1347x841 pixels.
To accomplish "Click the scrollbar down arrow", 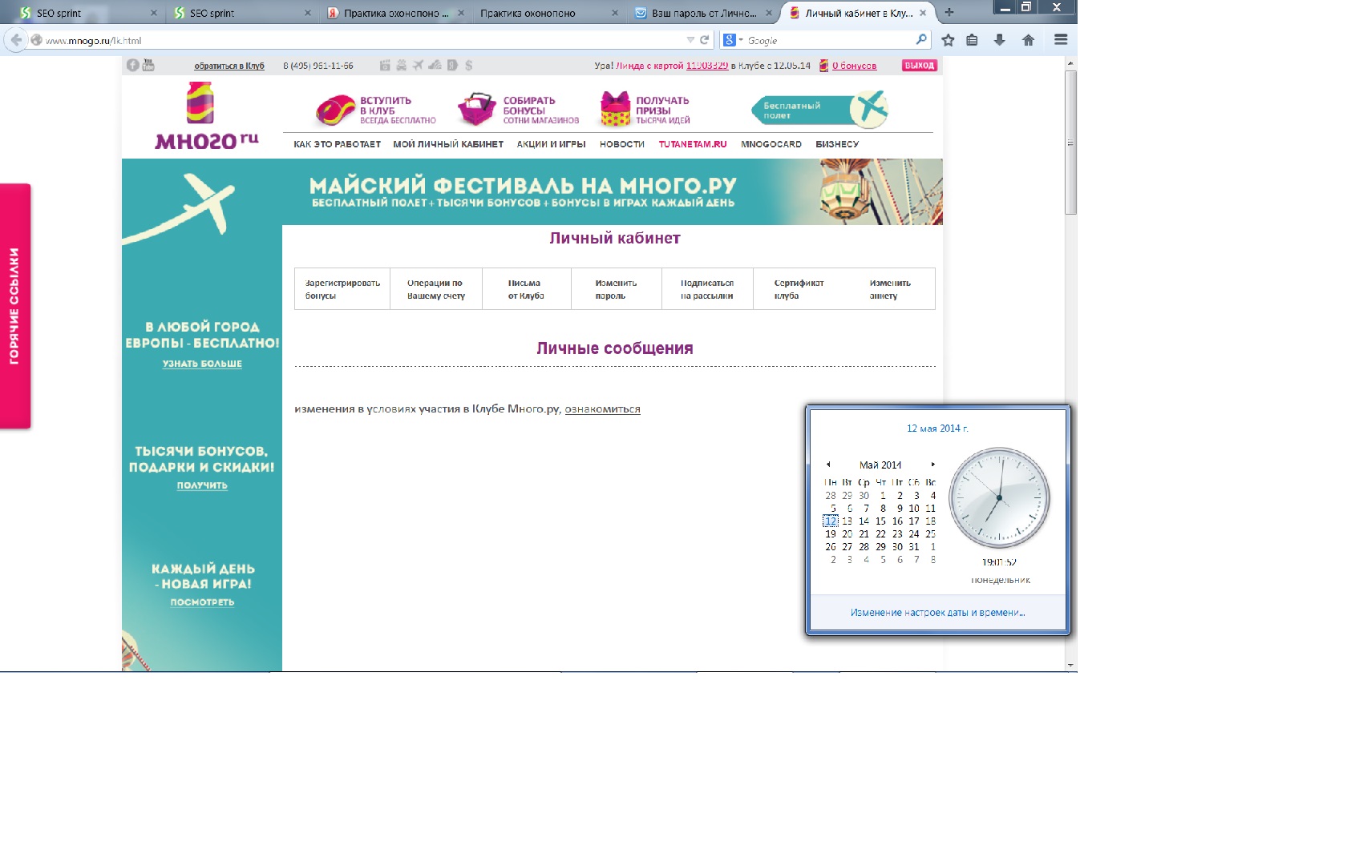I will (x=1070, y=665).
